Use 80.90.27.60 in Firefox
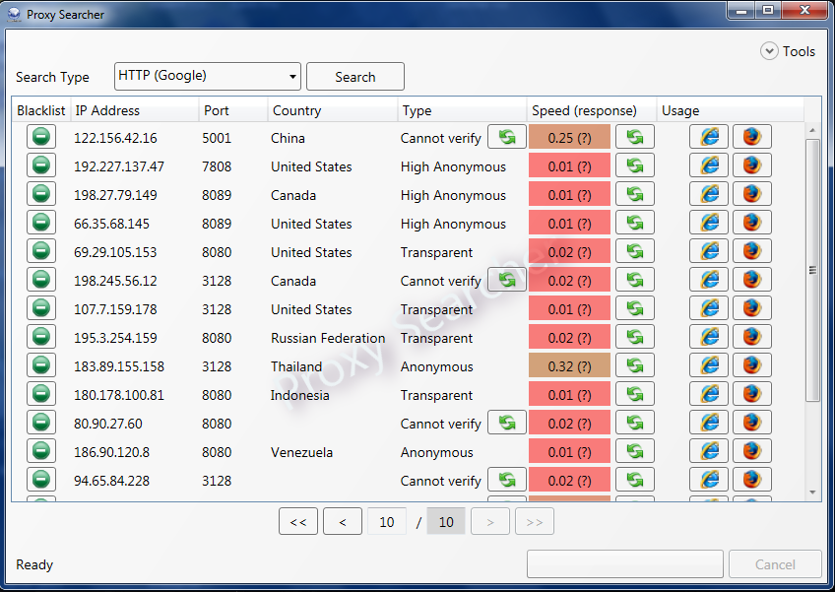835x592 pixels. [x=752, y=423]
